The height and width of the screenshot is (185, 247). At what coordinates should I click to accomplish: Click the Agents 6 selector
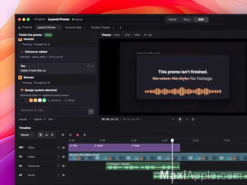[40, 119]
